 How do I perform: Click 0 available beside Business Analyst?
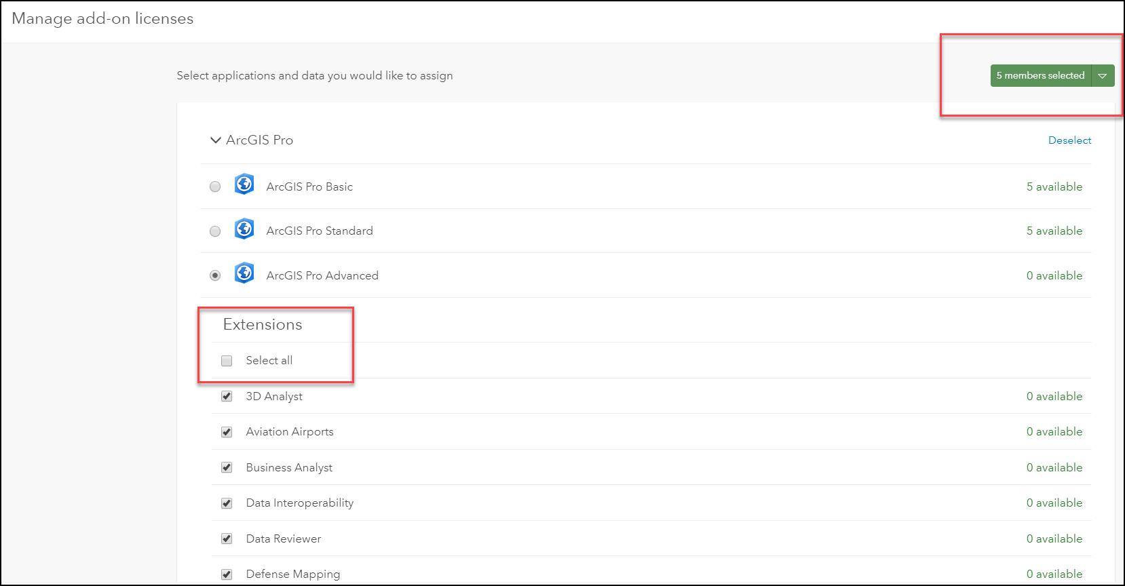click(x=1054, y=467)
